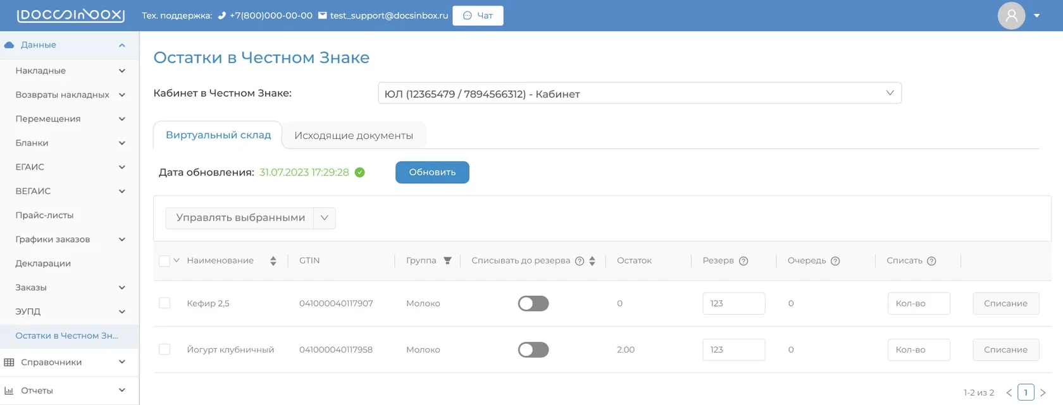The image size is (1063, 405).
Task: Go to next page arrow
Action: click(x=1043, y=392)
